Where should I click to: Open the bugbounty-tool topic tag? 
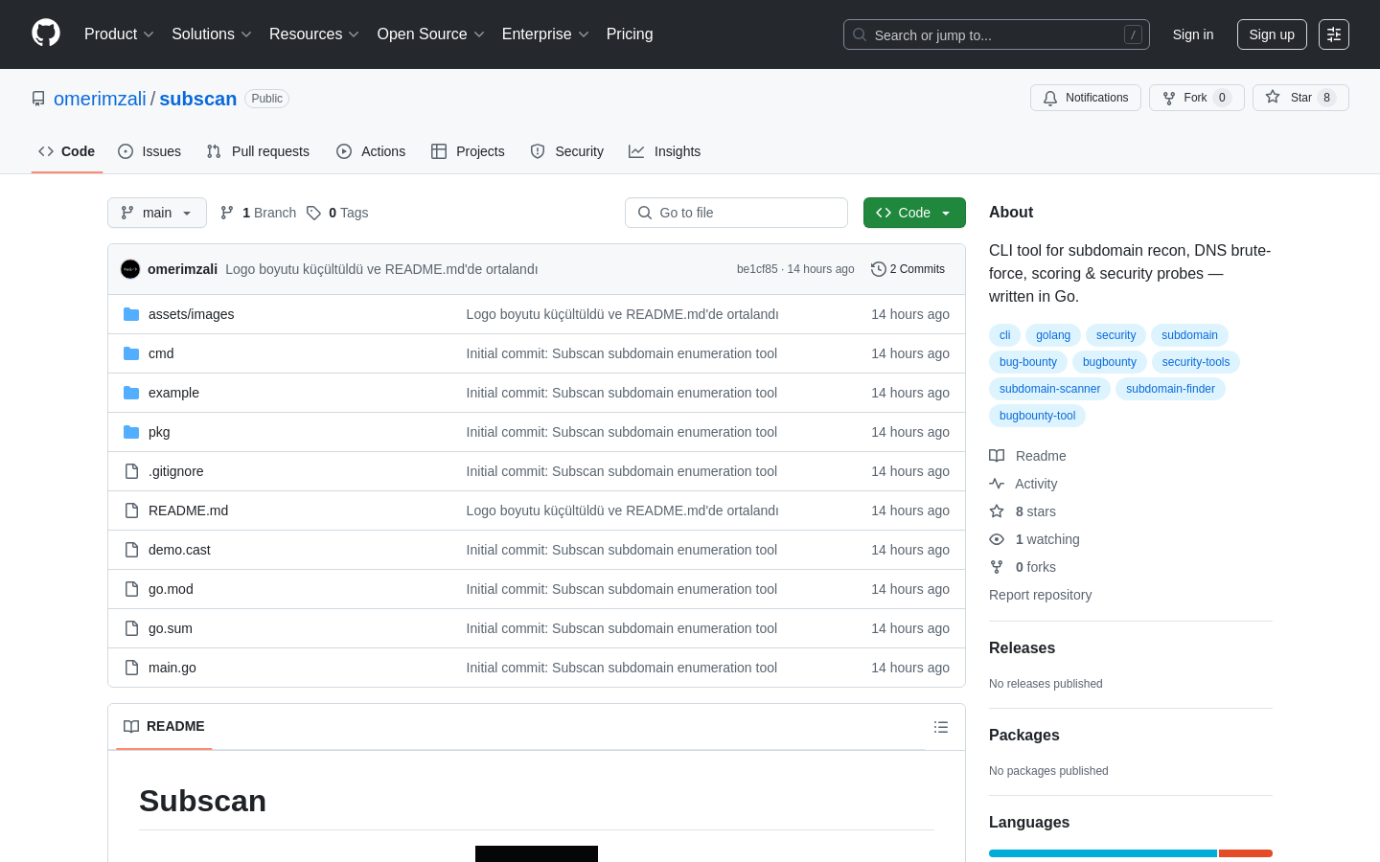1038,416
